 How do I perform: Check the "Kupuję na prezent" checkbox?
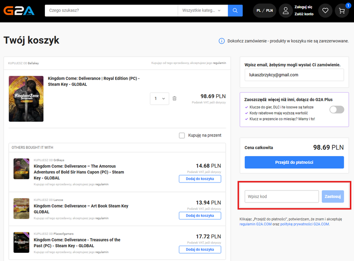[x=182, y=135]
